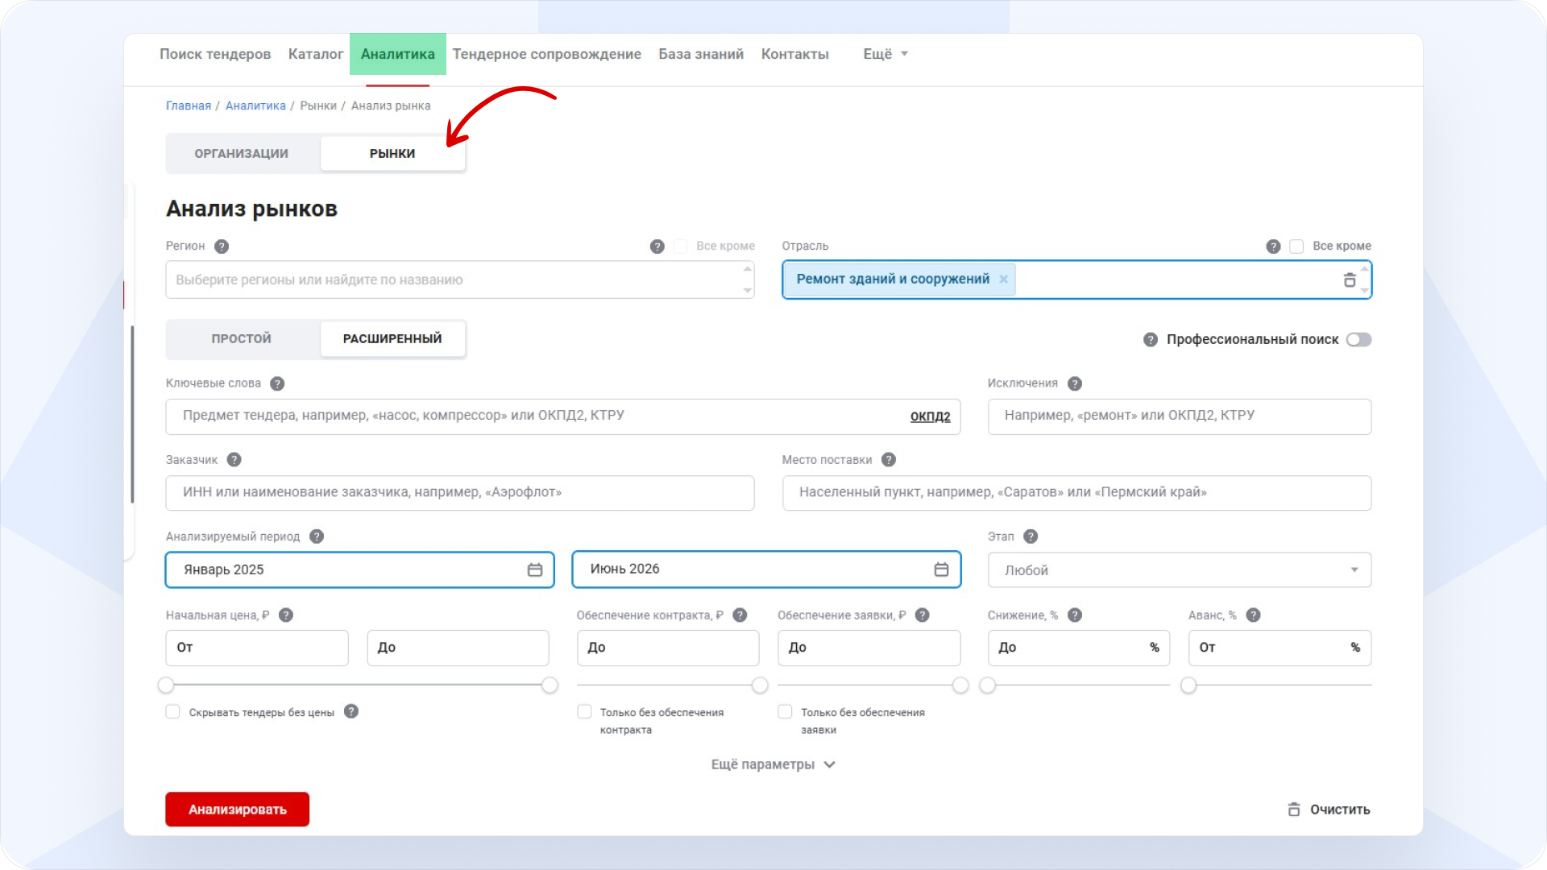Viewport: 1547px width, 870px height.
Task: Open the Ещё menu in navigation
Action: [x=885, y=54]
